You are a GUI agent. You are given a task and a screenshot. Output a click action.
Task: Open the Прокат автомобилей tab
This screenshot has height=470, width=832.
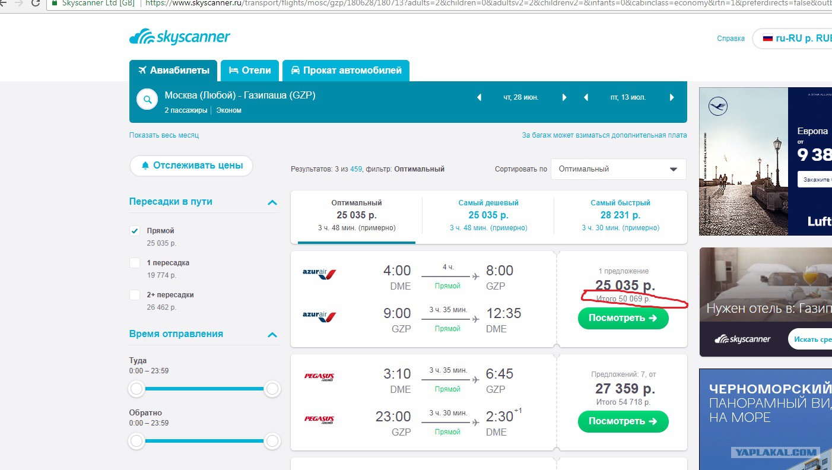346,70
